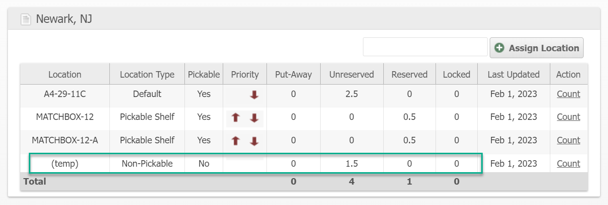608x205 pixels.
Task: Click the Location Type column header
Action: coord(147,75)
